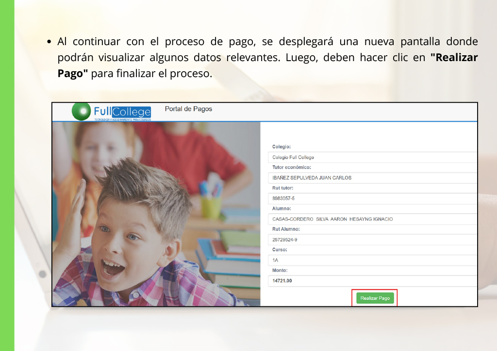Click the Rut Alumno: label

[x=286, y=229]
